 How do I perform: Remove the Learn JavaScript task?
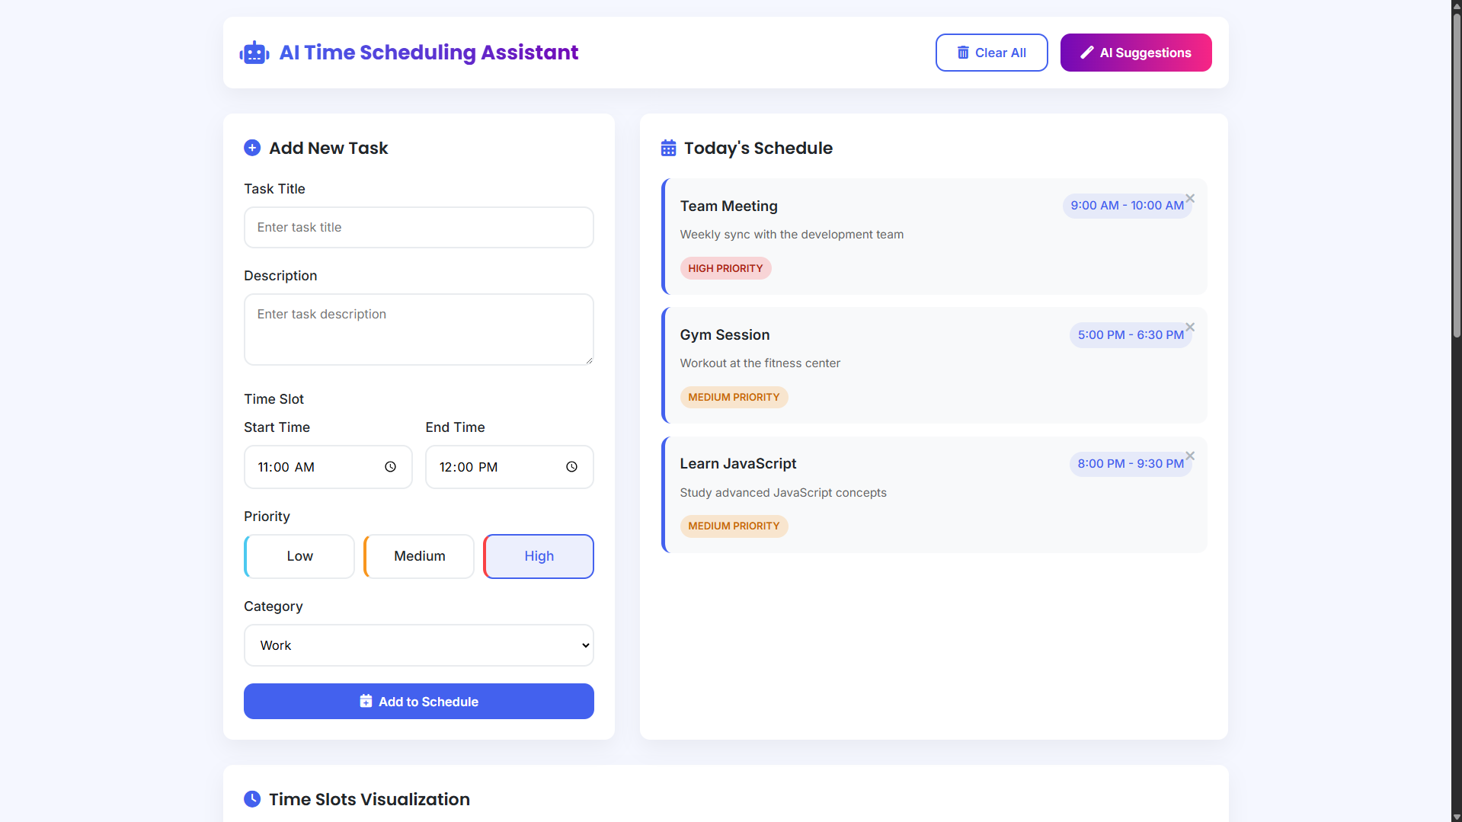pos(1190,456)
